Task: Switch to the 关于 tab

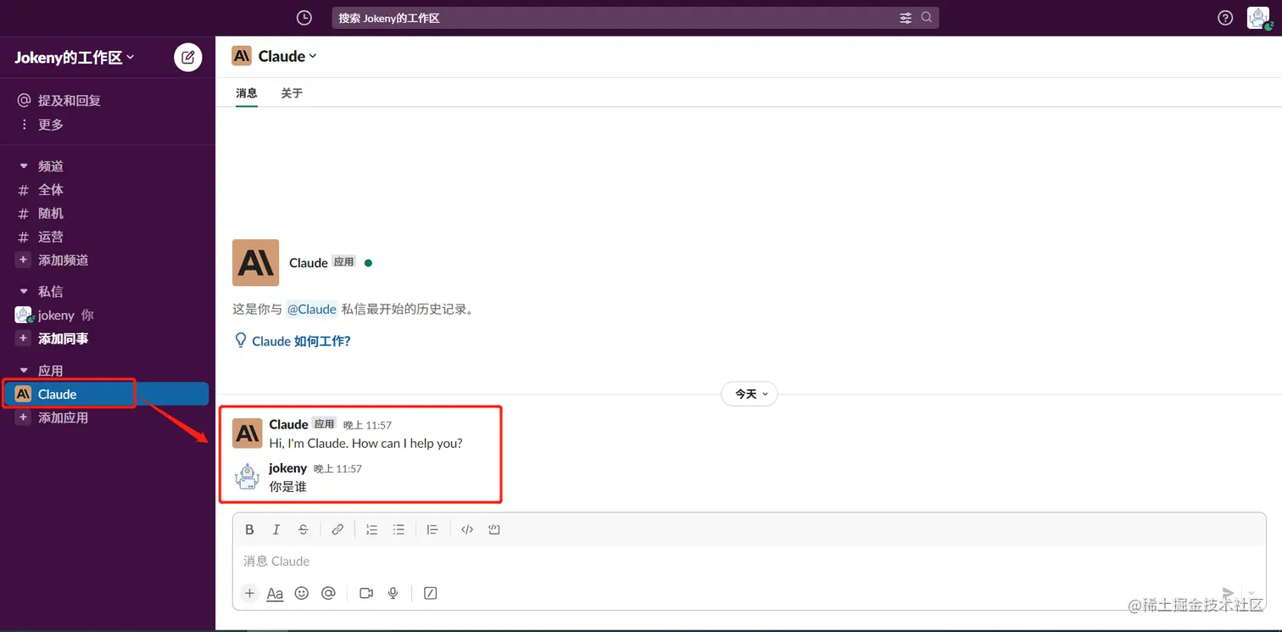Action: coord(292,93)
